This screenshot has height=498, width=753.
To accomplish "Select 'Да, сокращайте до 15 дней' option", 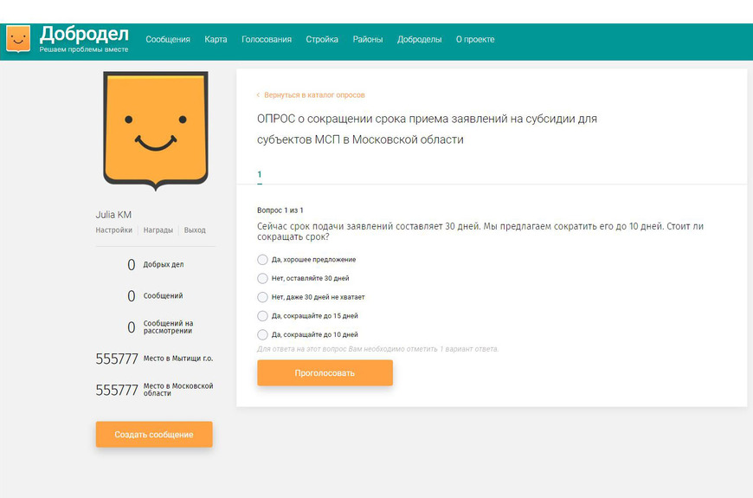I will pos(262,316).
